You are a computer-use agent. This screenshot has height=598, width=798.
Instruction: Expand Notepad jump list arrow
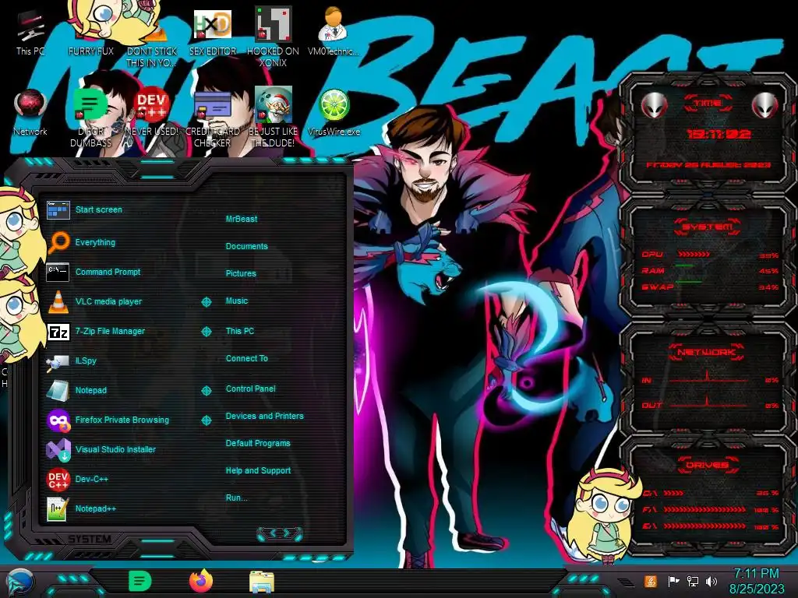coord(206,391)
